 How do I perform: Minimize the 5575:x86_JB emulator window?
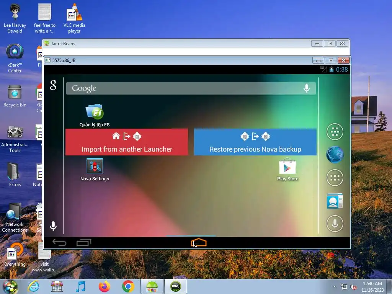pyautogui.click(x=318, y=60)
